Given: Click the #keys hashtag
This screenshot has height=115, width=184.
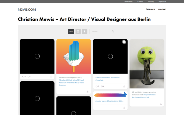Looking at the screenshot, I should click(146, 95).
